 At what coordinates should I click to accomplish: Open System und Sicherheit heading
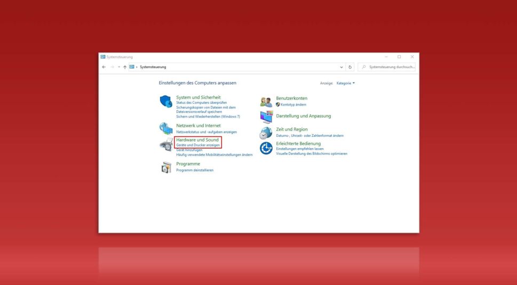click(x=198, y=97)
